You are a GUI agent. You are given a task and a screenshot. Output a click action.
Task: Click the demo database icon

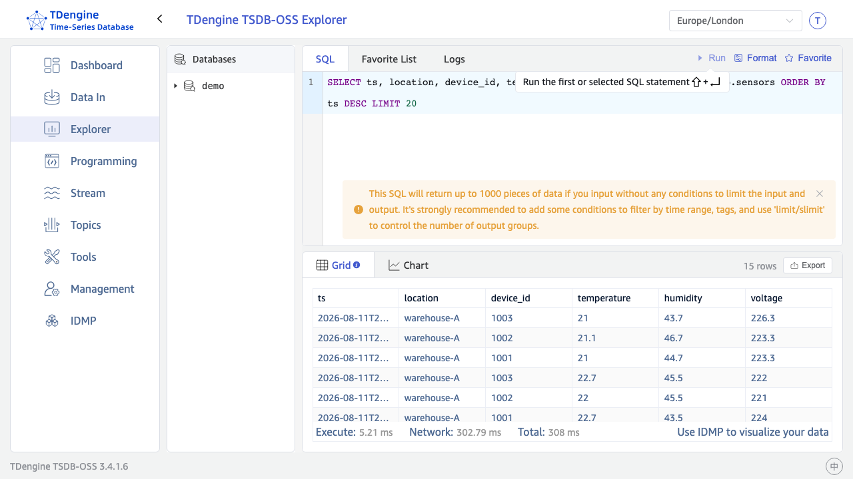(x=189, y=86)
